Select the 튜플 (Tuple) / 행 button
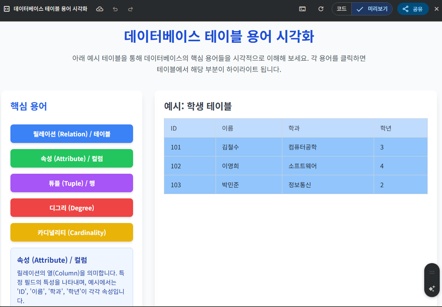Viewport: 442px width, 307px height. pyautogui.click(x=72, y=183)
